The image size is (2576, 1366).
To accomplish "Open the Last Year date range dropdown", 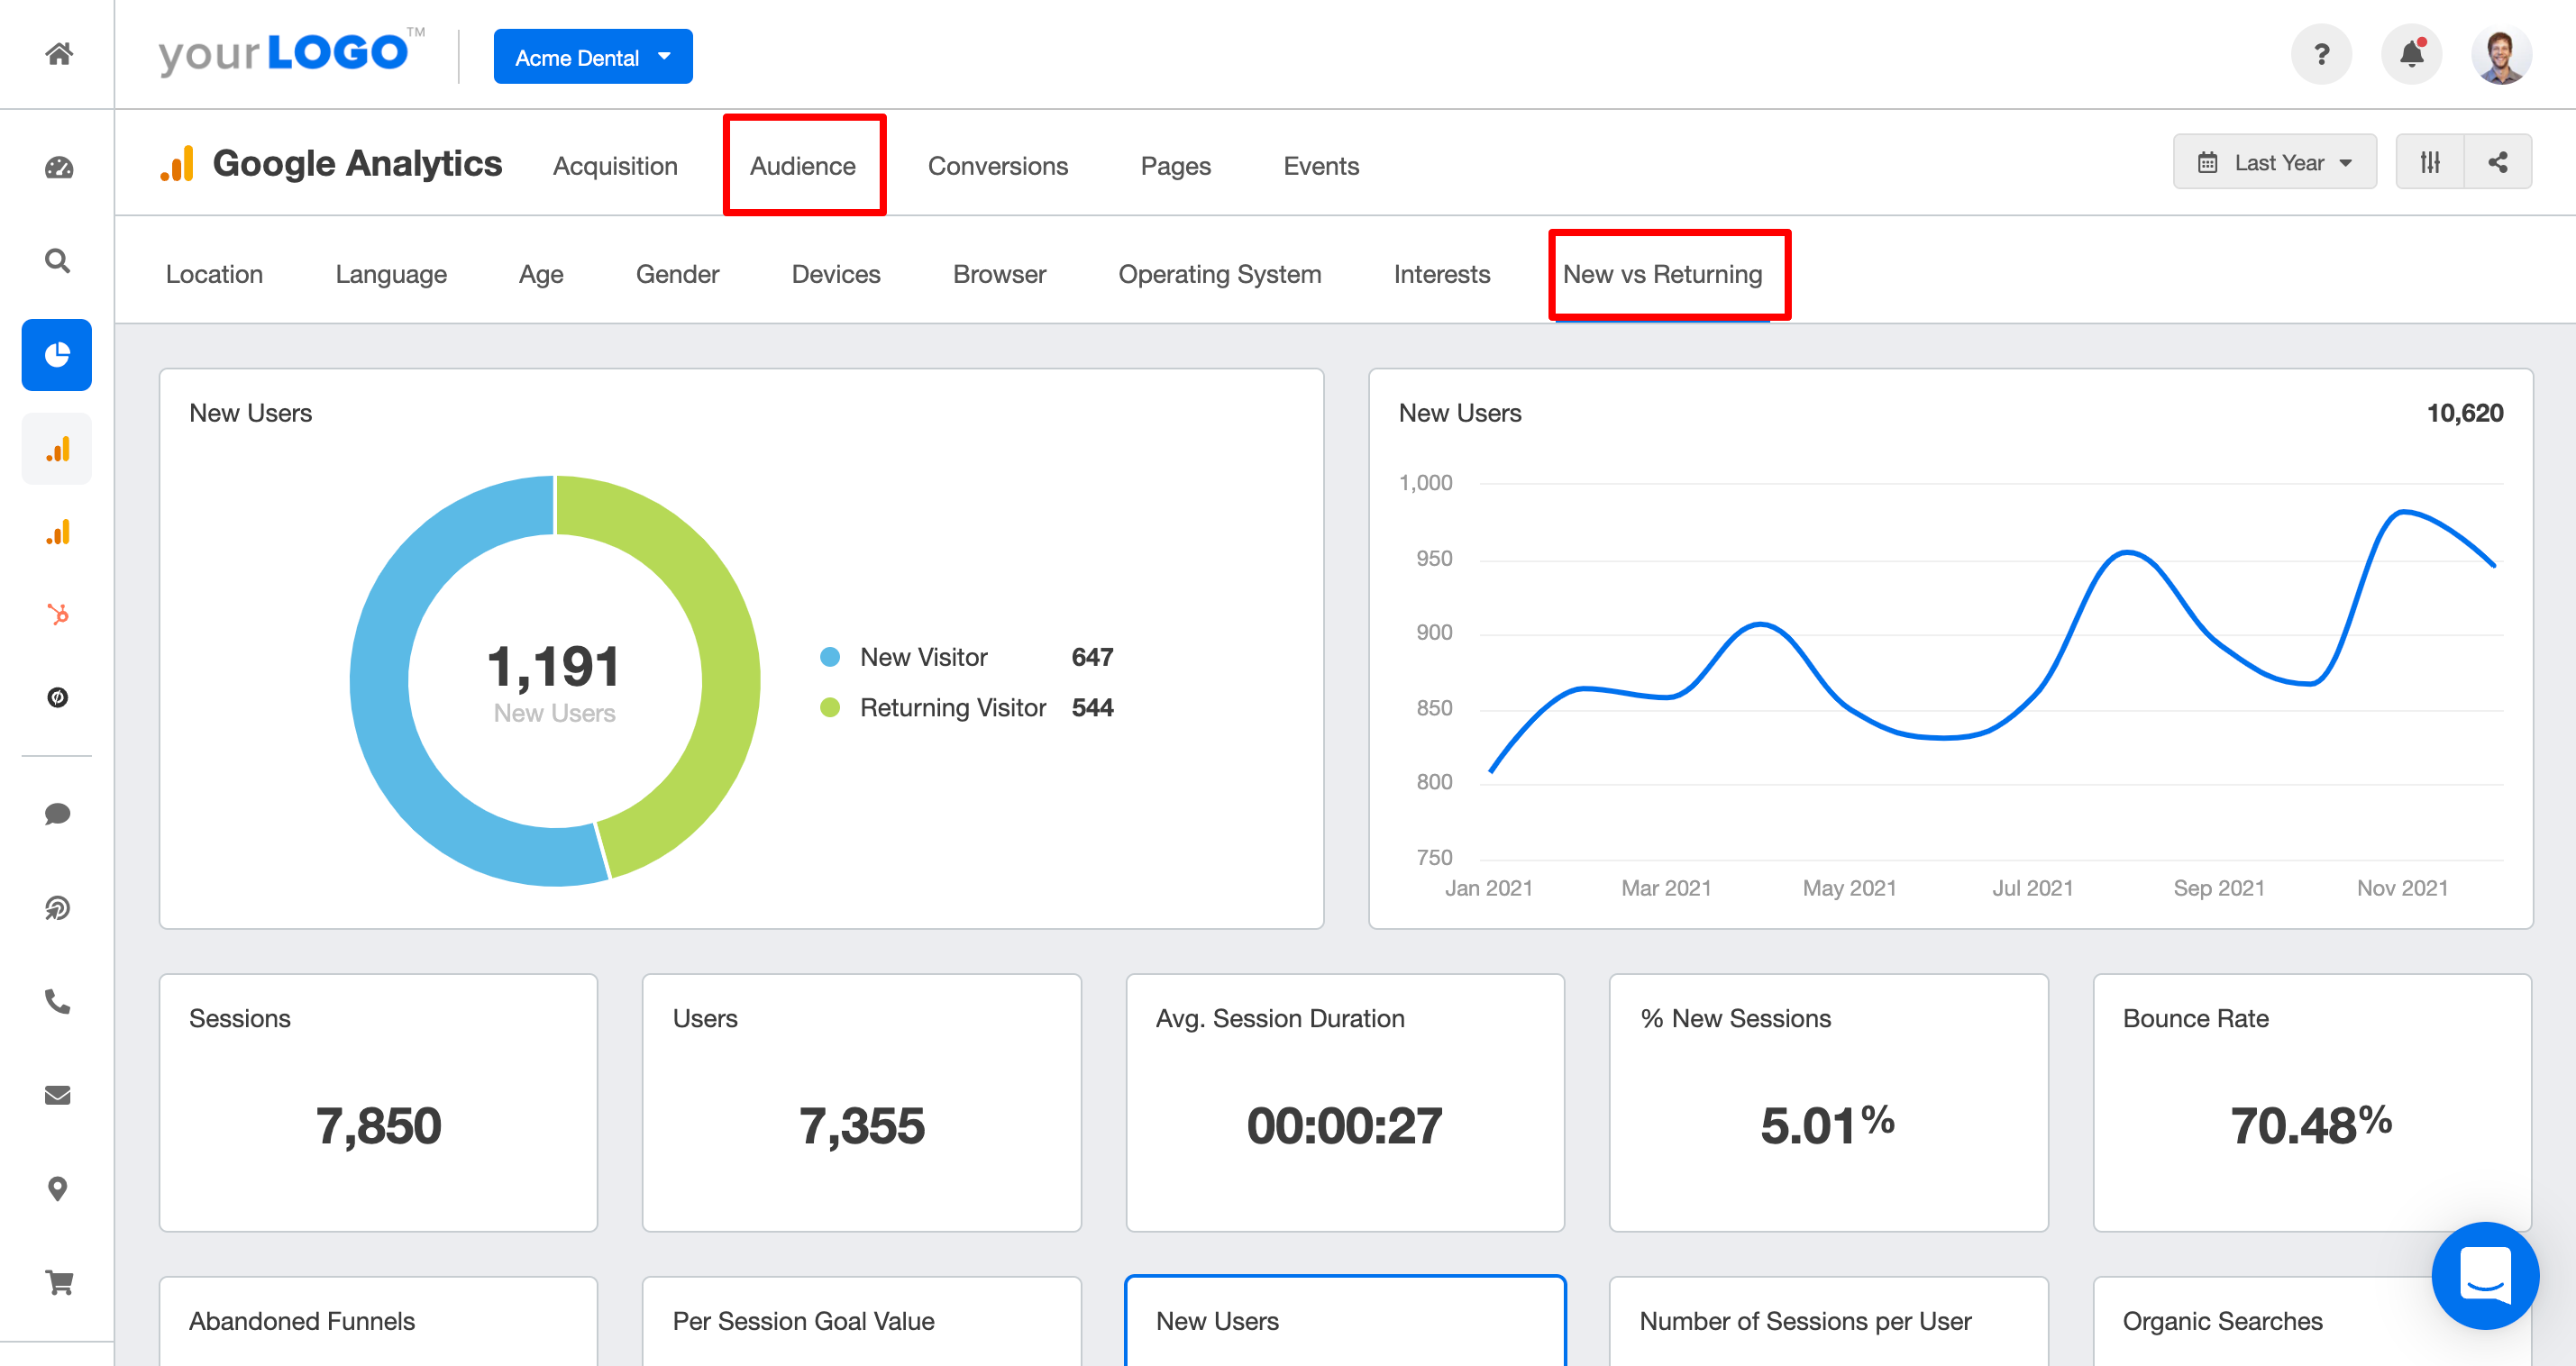I will pos(2274,162).
